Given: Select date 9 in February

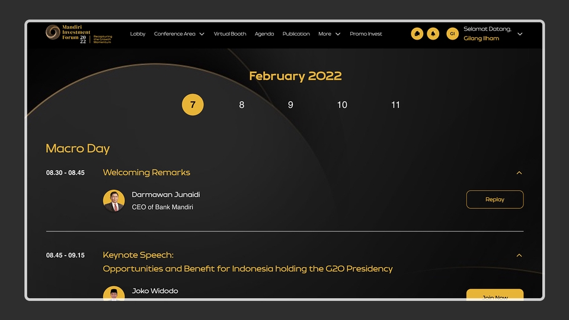Looking at the screenshot, I should coord(290,105).
